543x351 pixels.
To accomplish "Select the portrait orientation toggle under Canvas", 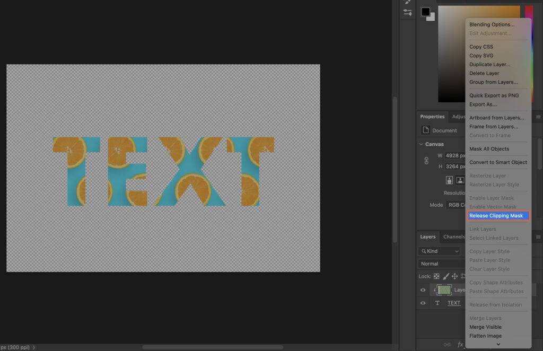I will [450, 180].
